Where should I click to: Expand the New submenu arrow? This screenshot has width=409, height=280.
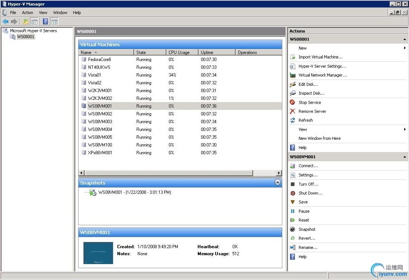tap(405, 48)
